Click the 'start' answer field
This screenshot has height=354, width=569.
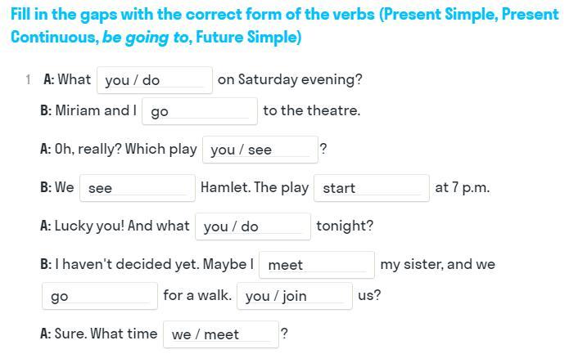371,188
